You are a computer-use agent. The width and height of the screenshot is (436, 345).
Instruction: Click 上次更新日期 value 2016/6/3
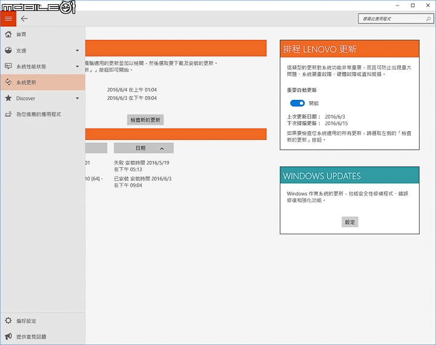(x=335, y=116)
